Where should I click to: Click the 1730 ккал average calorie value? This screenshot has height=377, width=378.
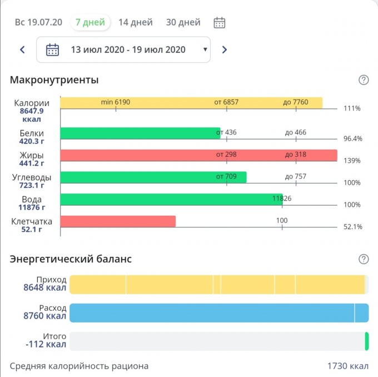(x=347, y=366)
